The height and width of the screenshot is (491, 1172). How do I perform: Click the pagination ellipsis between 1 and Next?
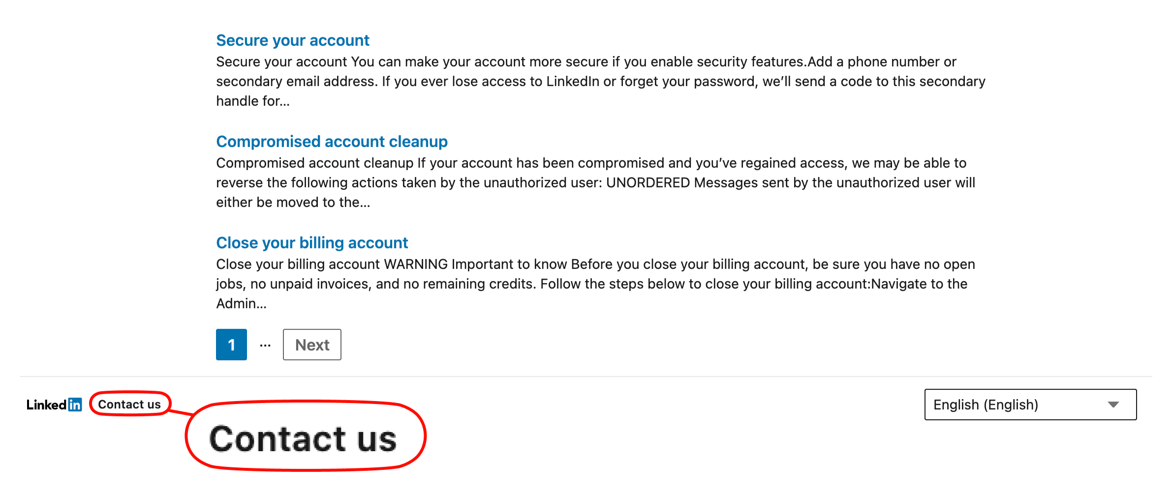(x=265, y=345)
